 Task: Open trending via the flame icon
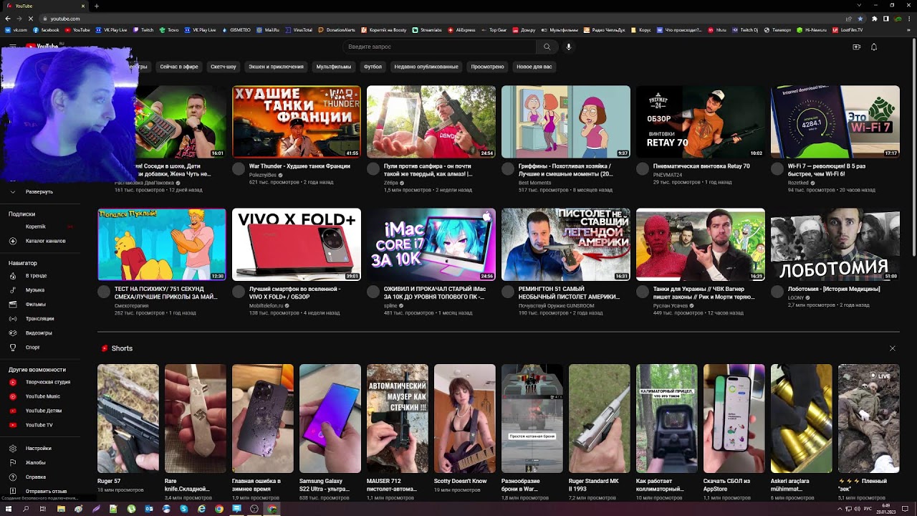coord(13,276)
